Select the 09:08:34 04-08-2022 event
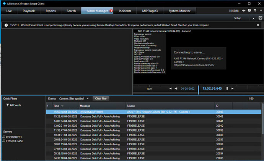The image size is (264, 161). click(153, 140)
